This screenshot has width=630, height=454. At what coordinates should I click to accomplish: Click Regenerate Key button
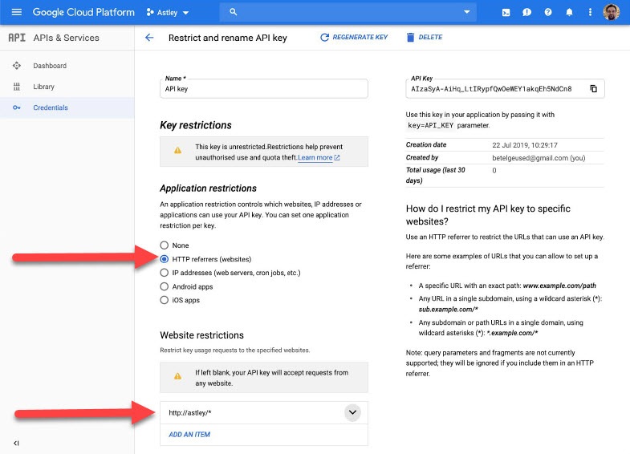click(x=354, y=38)
